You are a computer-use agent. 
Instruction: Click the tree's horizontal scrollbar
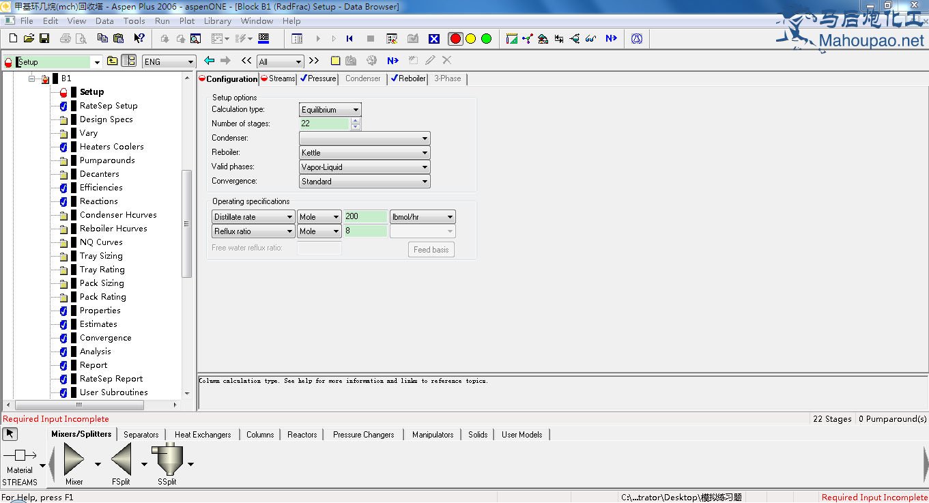click(79, 405)
